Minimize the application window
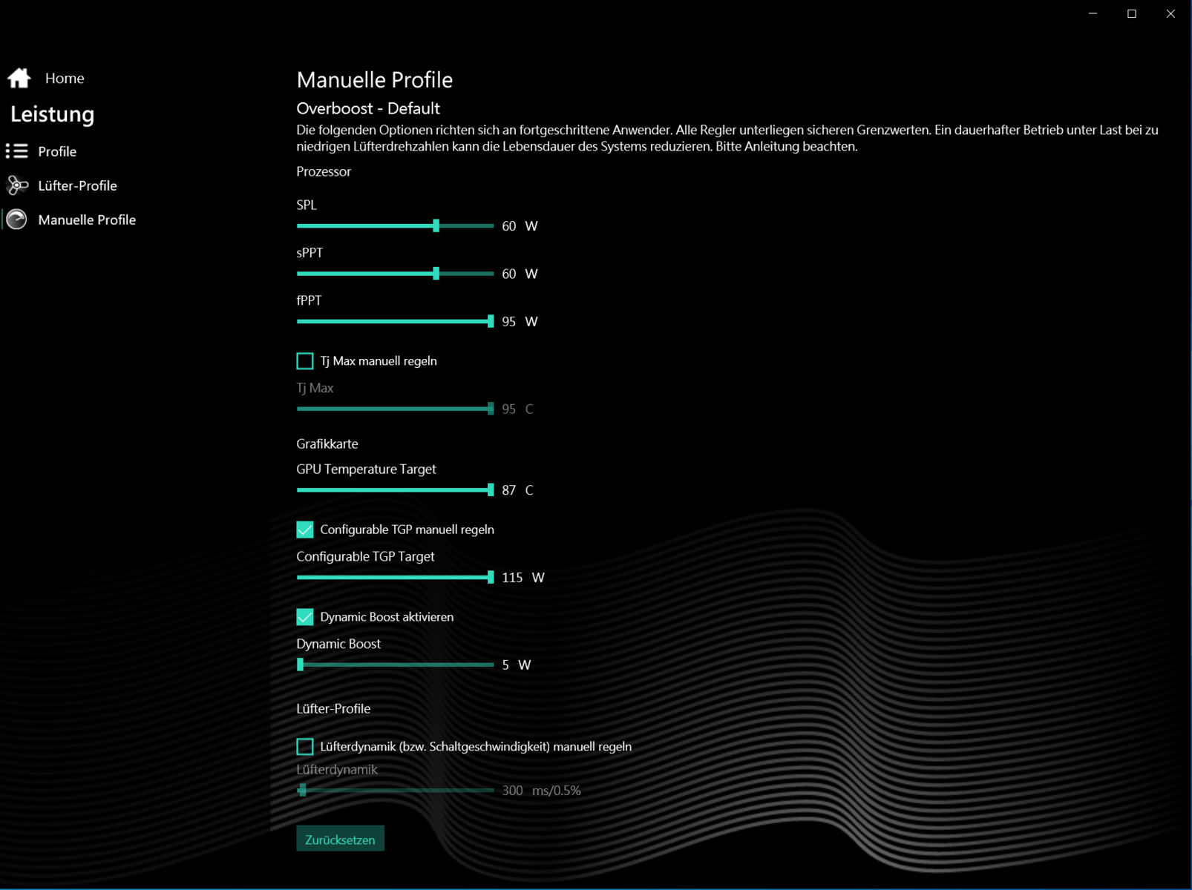The height and width of the screenshot is (890, 1192). [x=1093, y=13]
